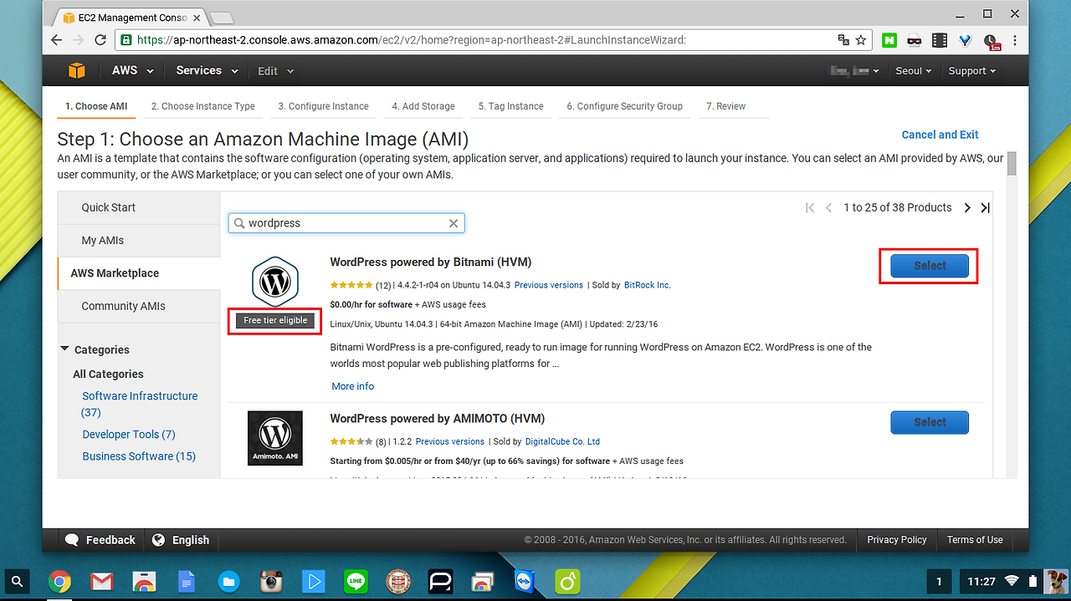Open Community AMIs section

139,306
